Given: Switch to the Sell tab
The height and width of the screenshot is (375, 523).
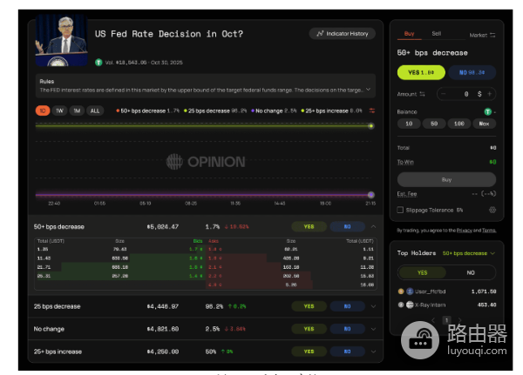Looking at the screenshot, I should coord(436,34).
